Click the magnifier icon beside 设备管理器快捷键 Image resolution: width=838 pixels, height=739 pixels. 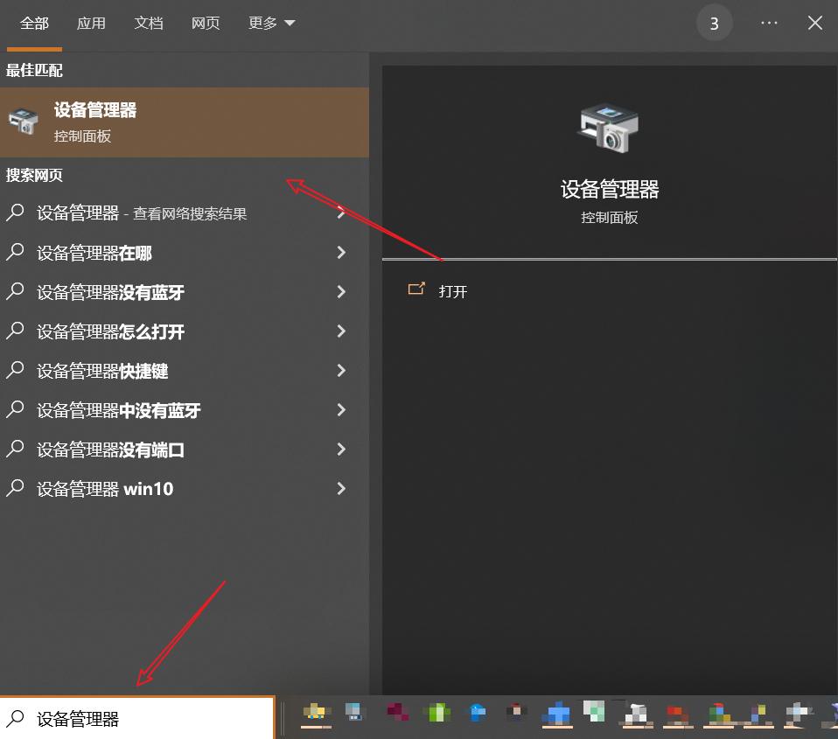pos(15,371)
